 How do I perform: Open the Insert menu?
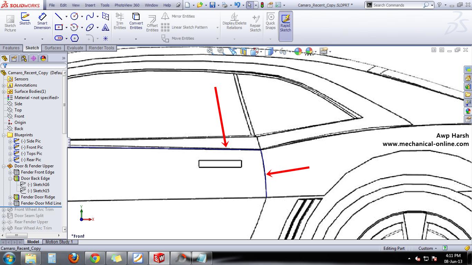90,5
